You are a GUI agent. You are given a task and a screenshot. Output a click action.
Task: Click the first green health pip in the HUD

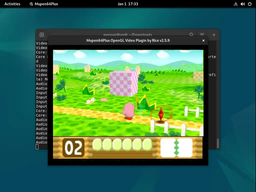[x=97, y=144]
